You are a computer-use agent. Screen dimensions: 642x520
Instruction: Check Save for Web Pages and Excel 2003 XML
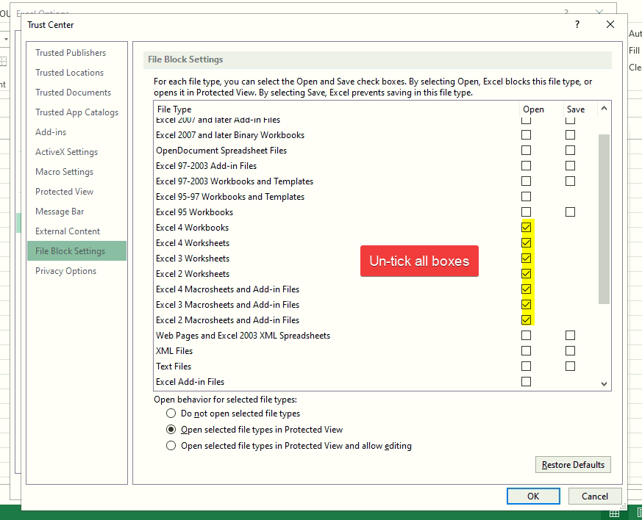click(570, 335)
